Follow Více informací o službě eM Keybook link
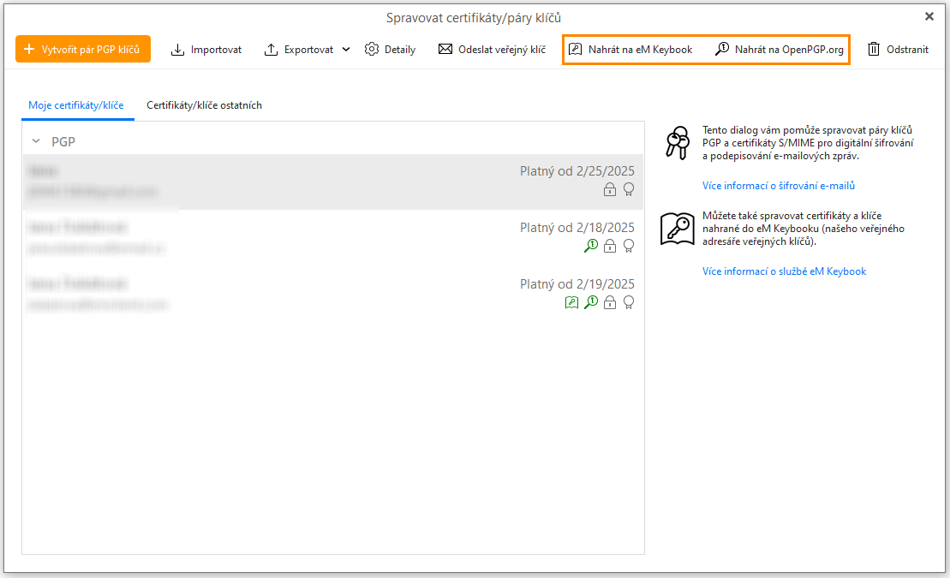 [784, 271]
